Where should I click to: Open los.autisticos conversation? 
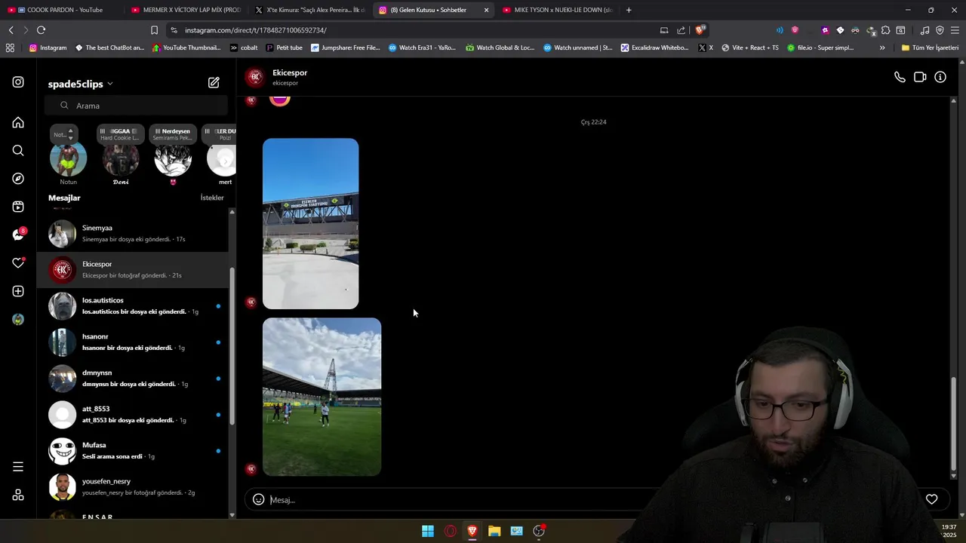coord(133,305)
